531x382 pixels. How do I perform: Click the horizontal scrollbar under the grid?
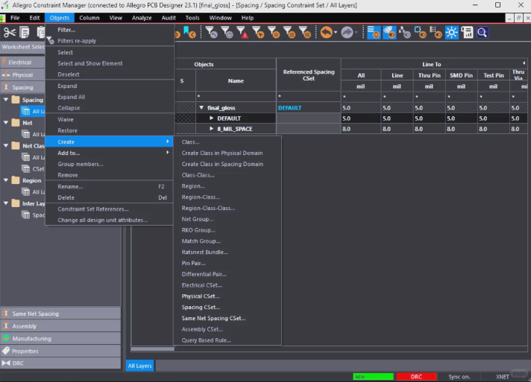click(153, 349)
